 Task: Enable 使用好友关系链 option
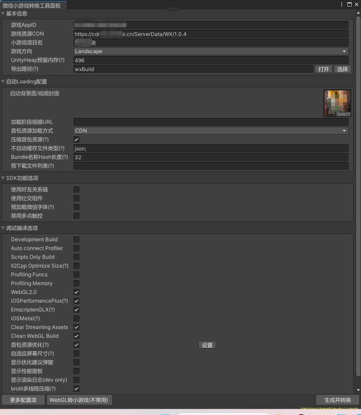pos(76,190)
